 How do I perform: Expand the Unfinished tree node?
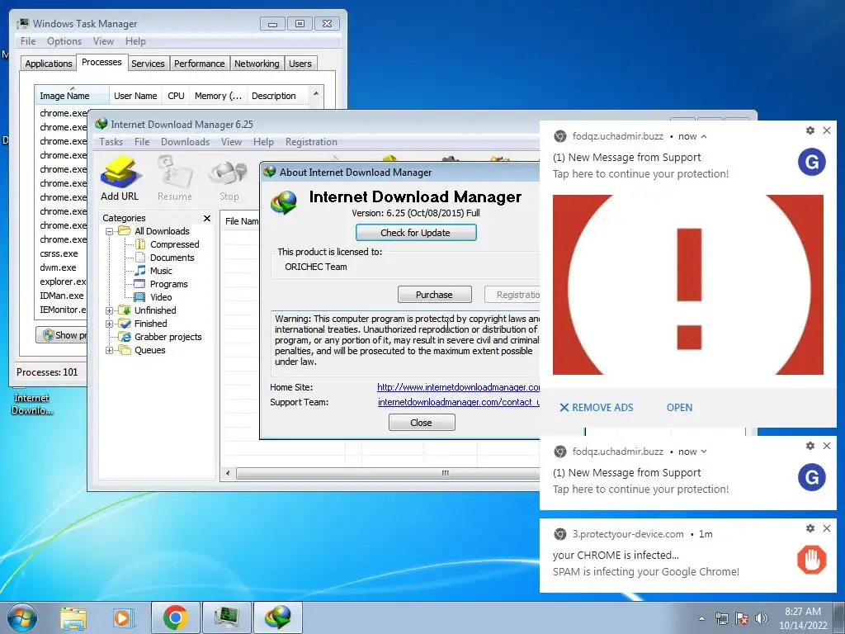point(109,310)
